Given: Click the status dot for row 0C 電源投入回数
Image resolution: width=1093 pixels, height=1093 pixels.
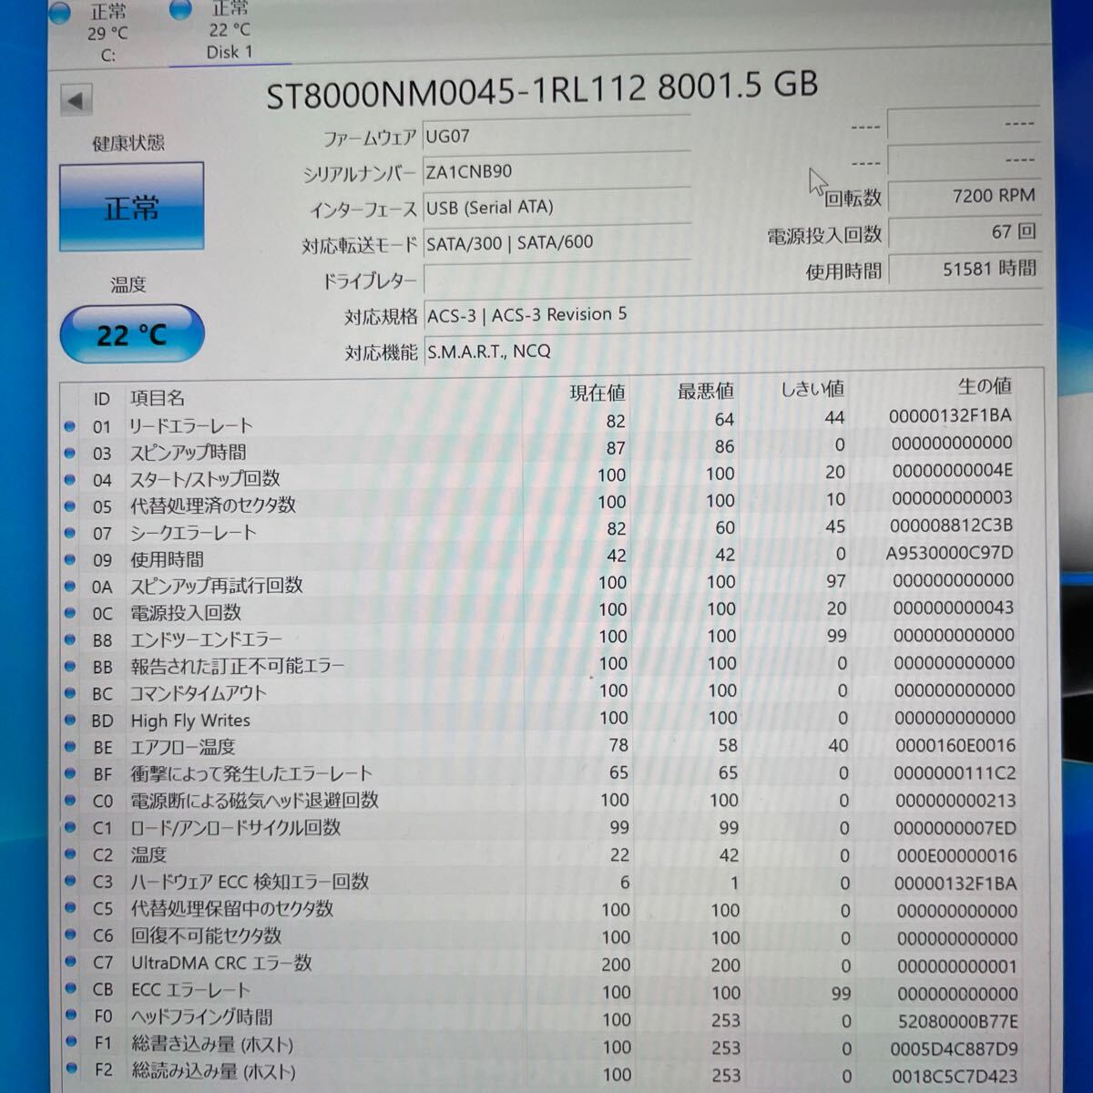Looking at the screenshot, I should (x=70, y=613).
